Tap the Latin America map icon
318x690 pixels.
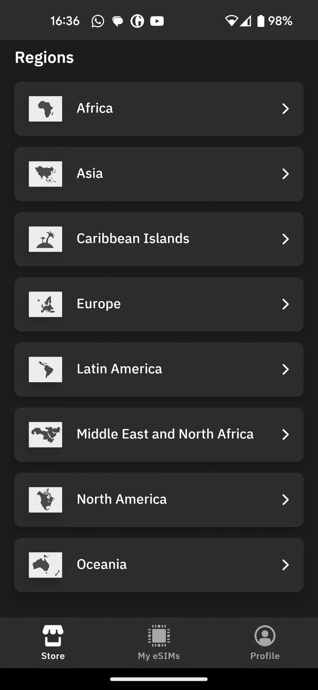coord(45,369)
